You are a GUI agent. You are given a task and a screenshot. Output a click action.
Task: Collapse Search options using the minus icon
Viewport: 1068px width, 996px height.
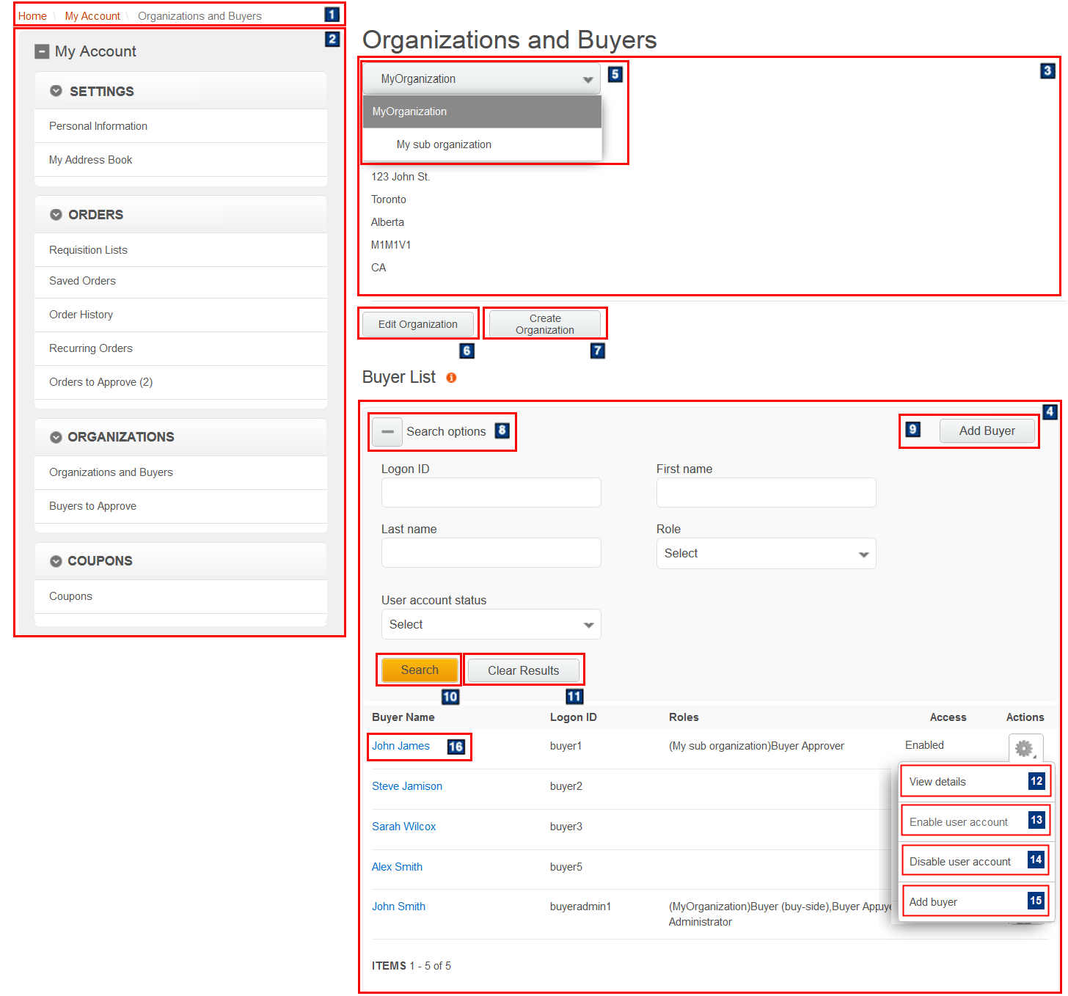387,432
